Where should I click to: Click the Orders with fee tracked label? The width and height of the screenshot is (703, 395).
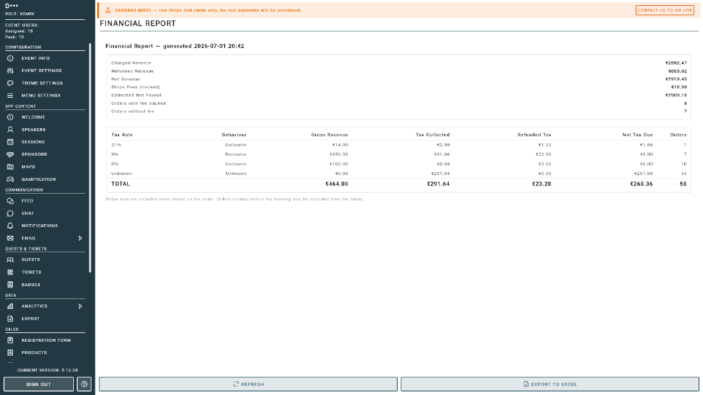pos(138,103)
